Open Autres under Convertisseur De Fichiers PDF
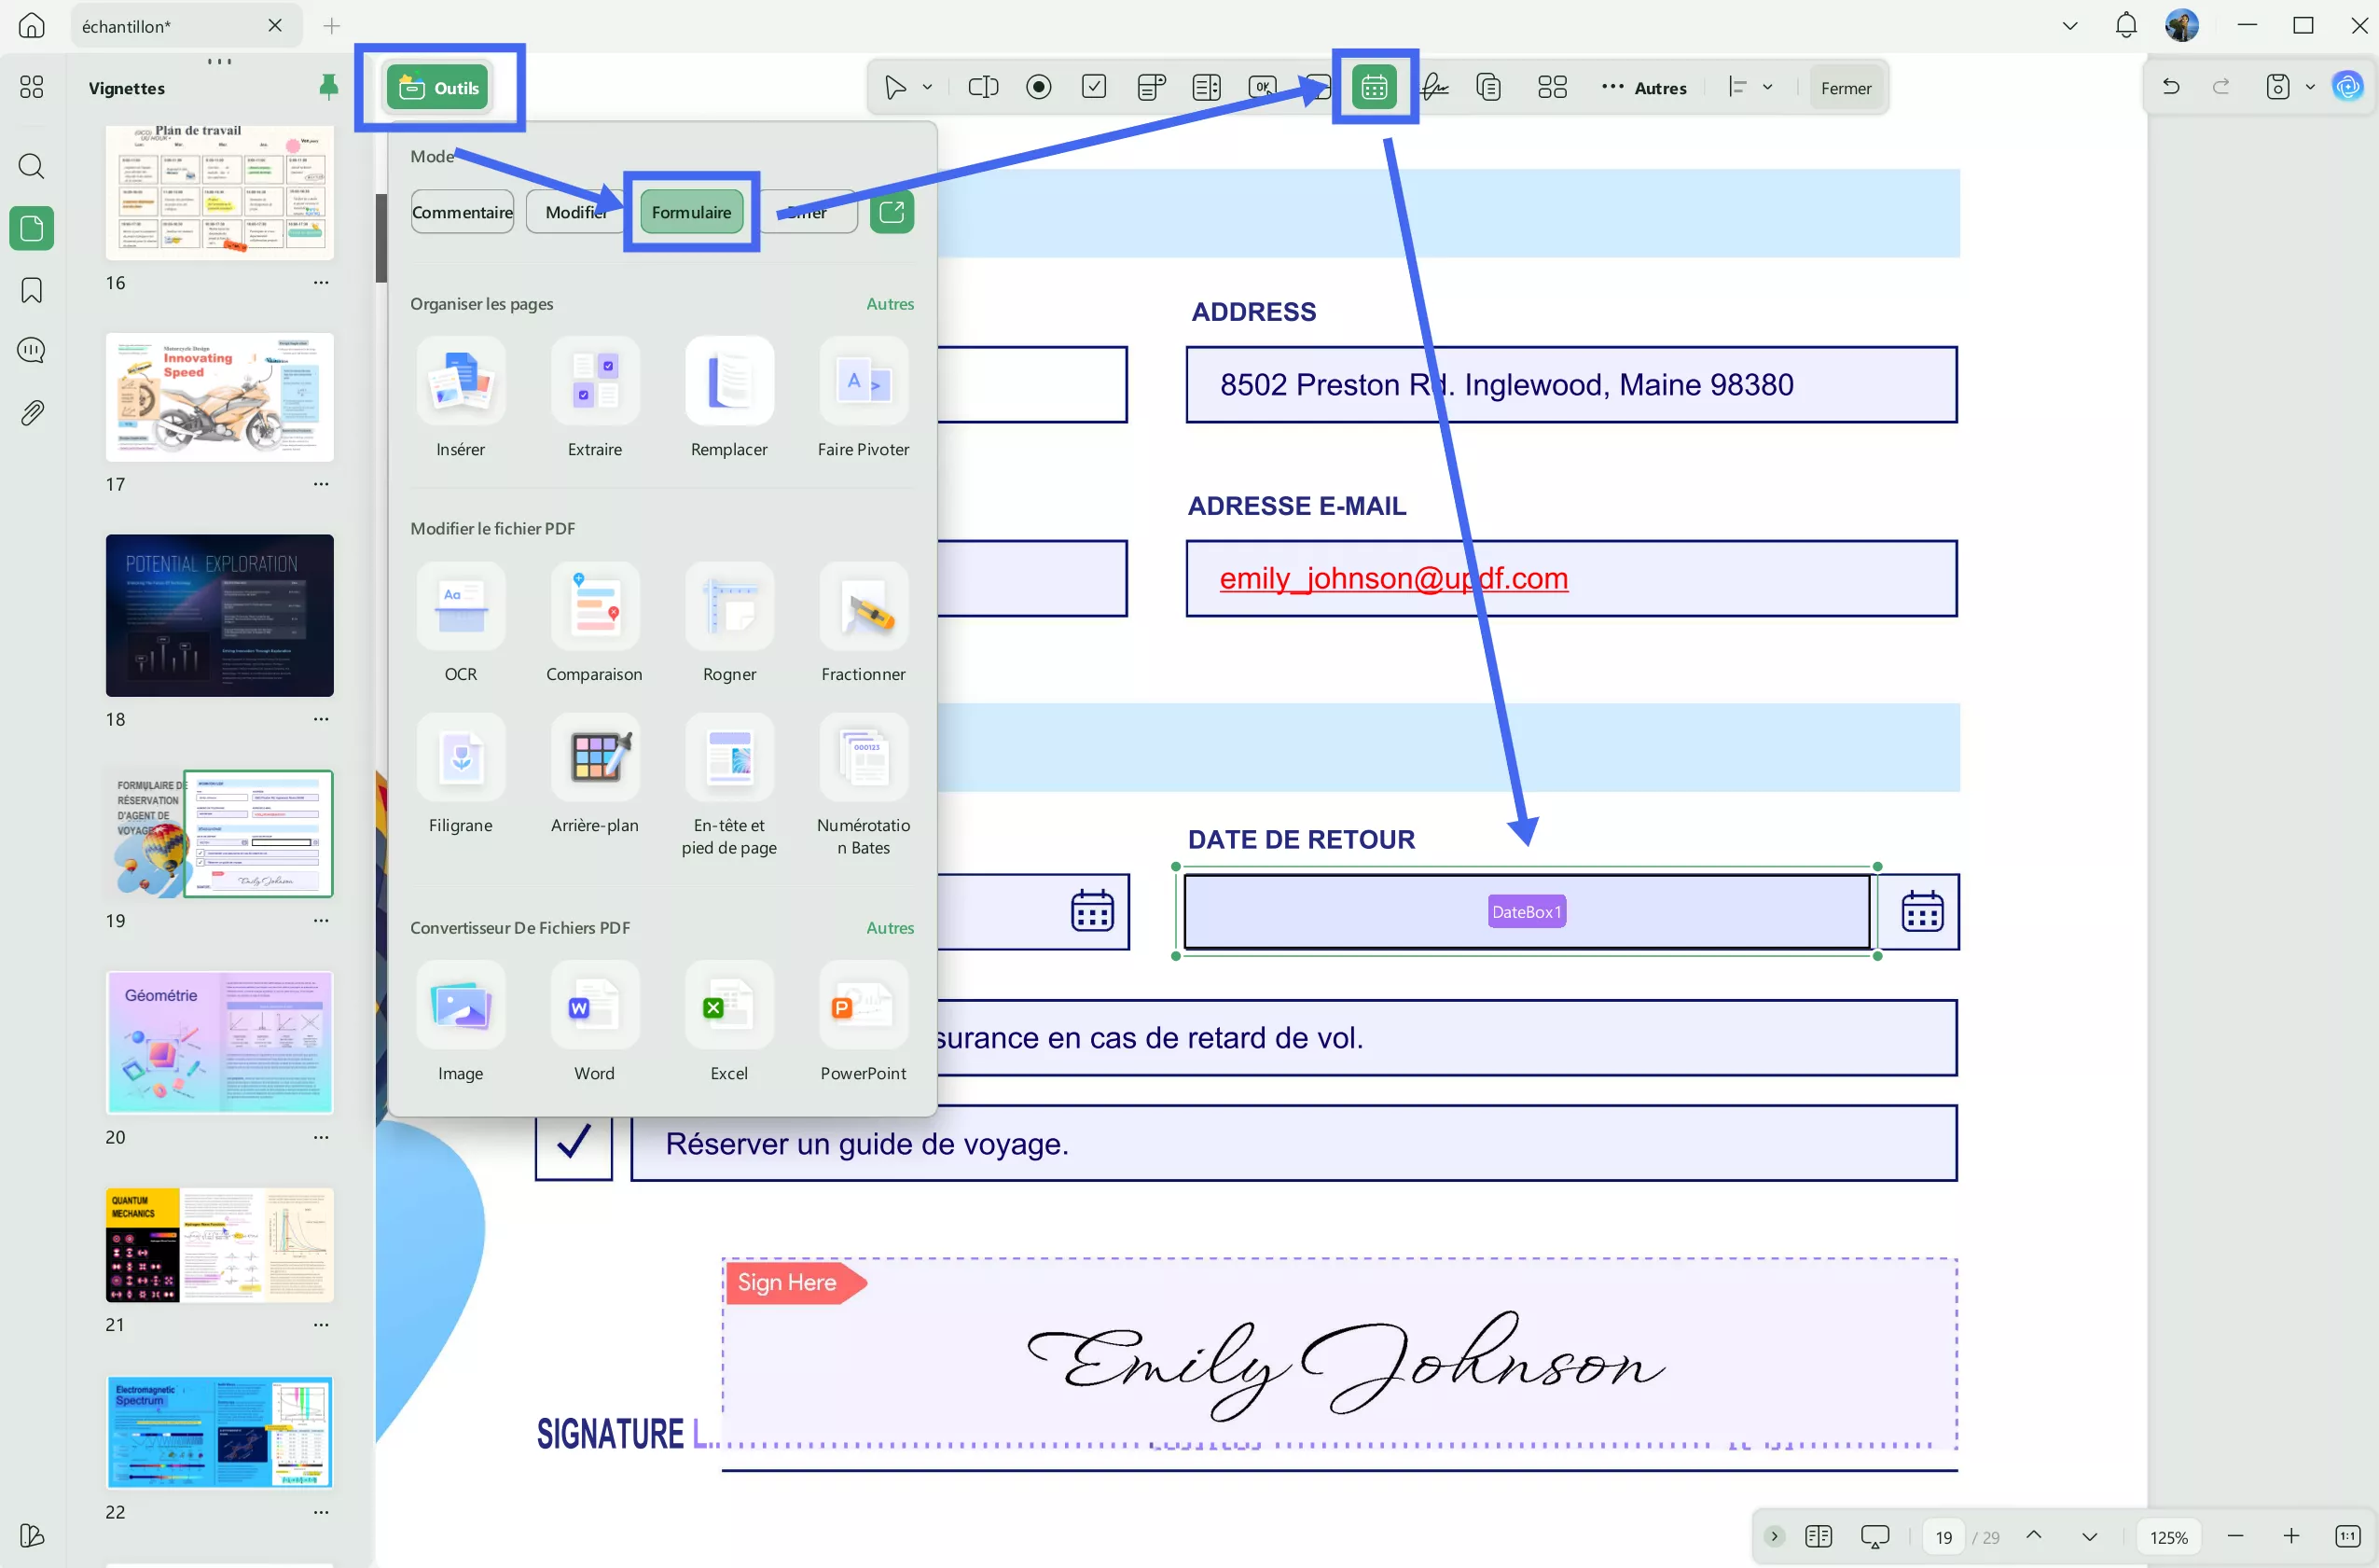This screenshot has height=1568, width=2379. 889,928
